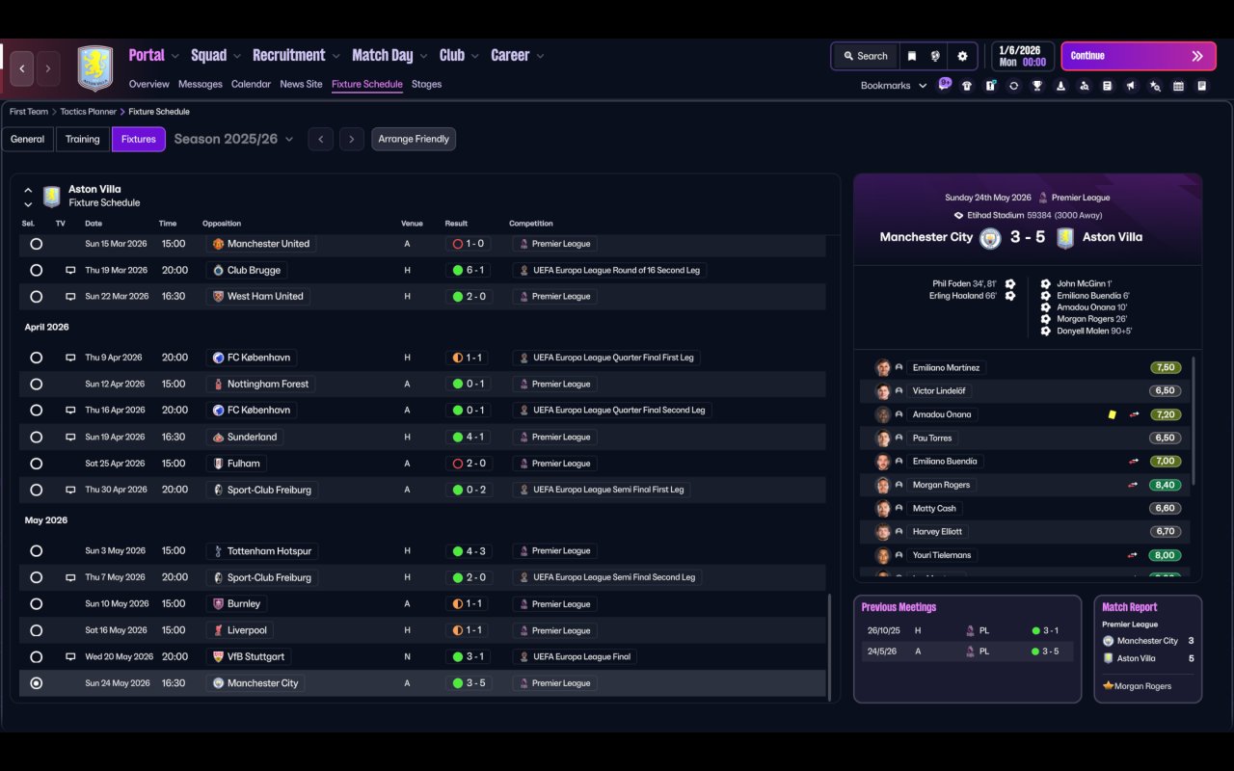Expand the Recruitment menu dropdown arrow
The image size is (1234, 771).
(x=336, y=57)
